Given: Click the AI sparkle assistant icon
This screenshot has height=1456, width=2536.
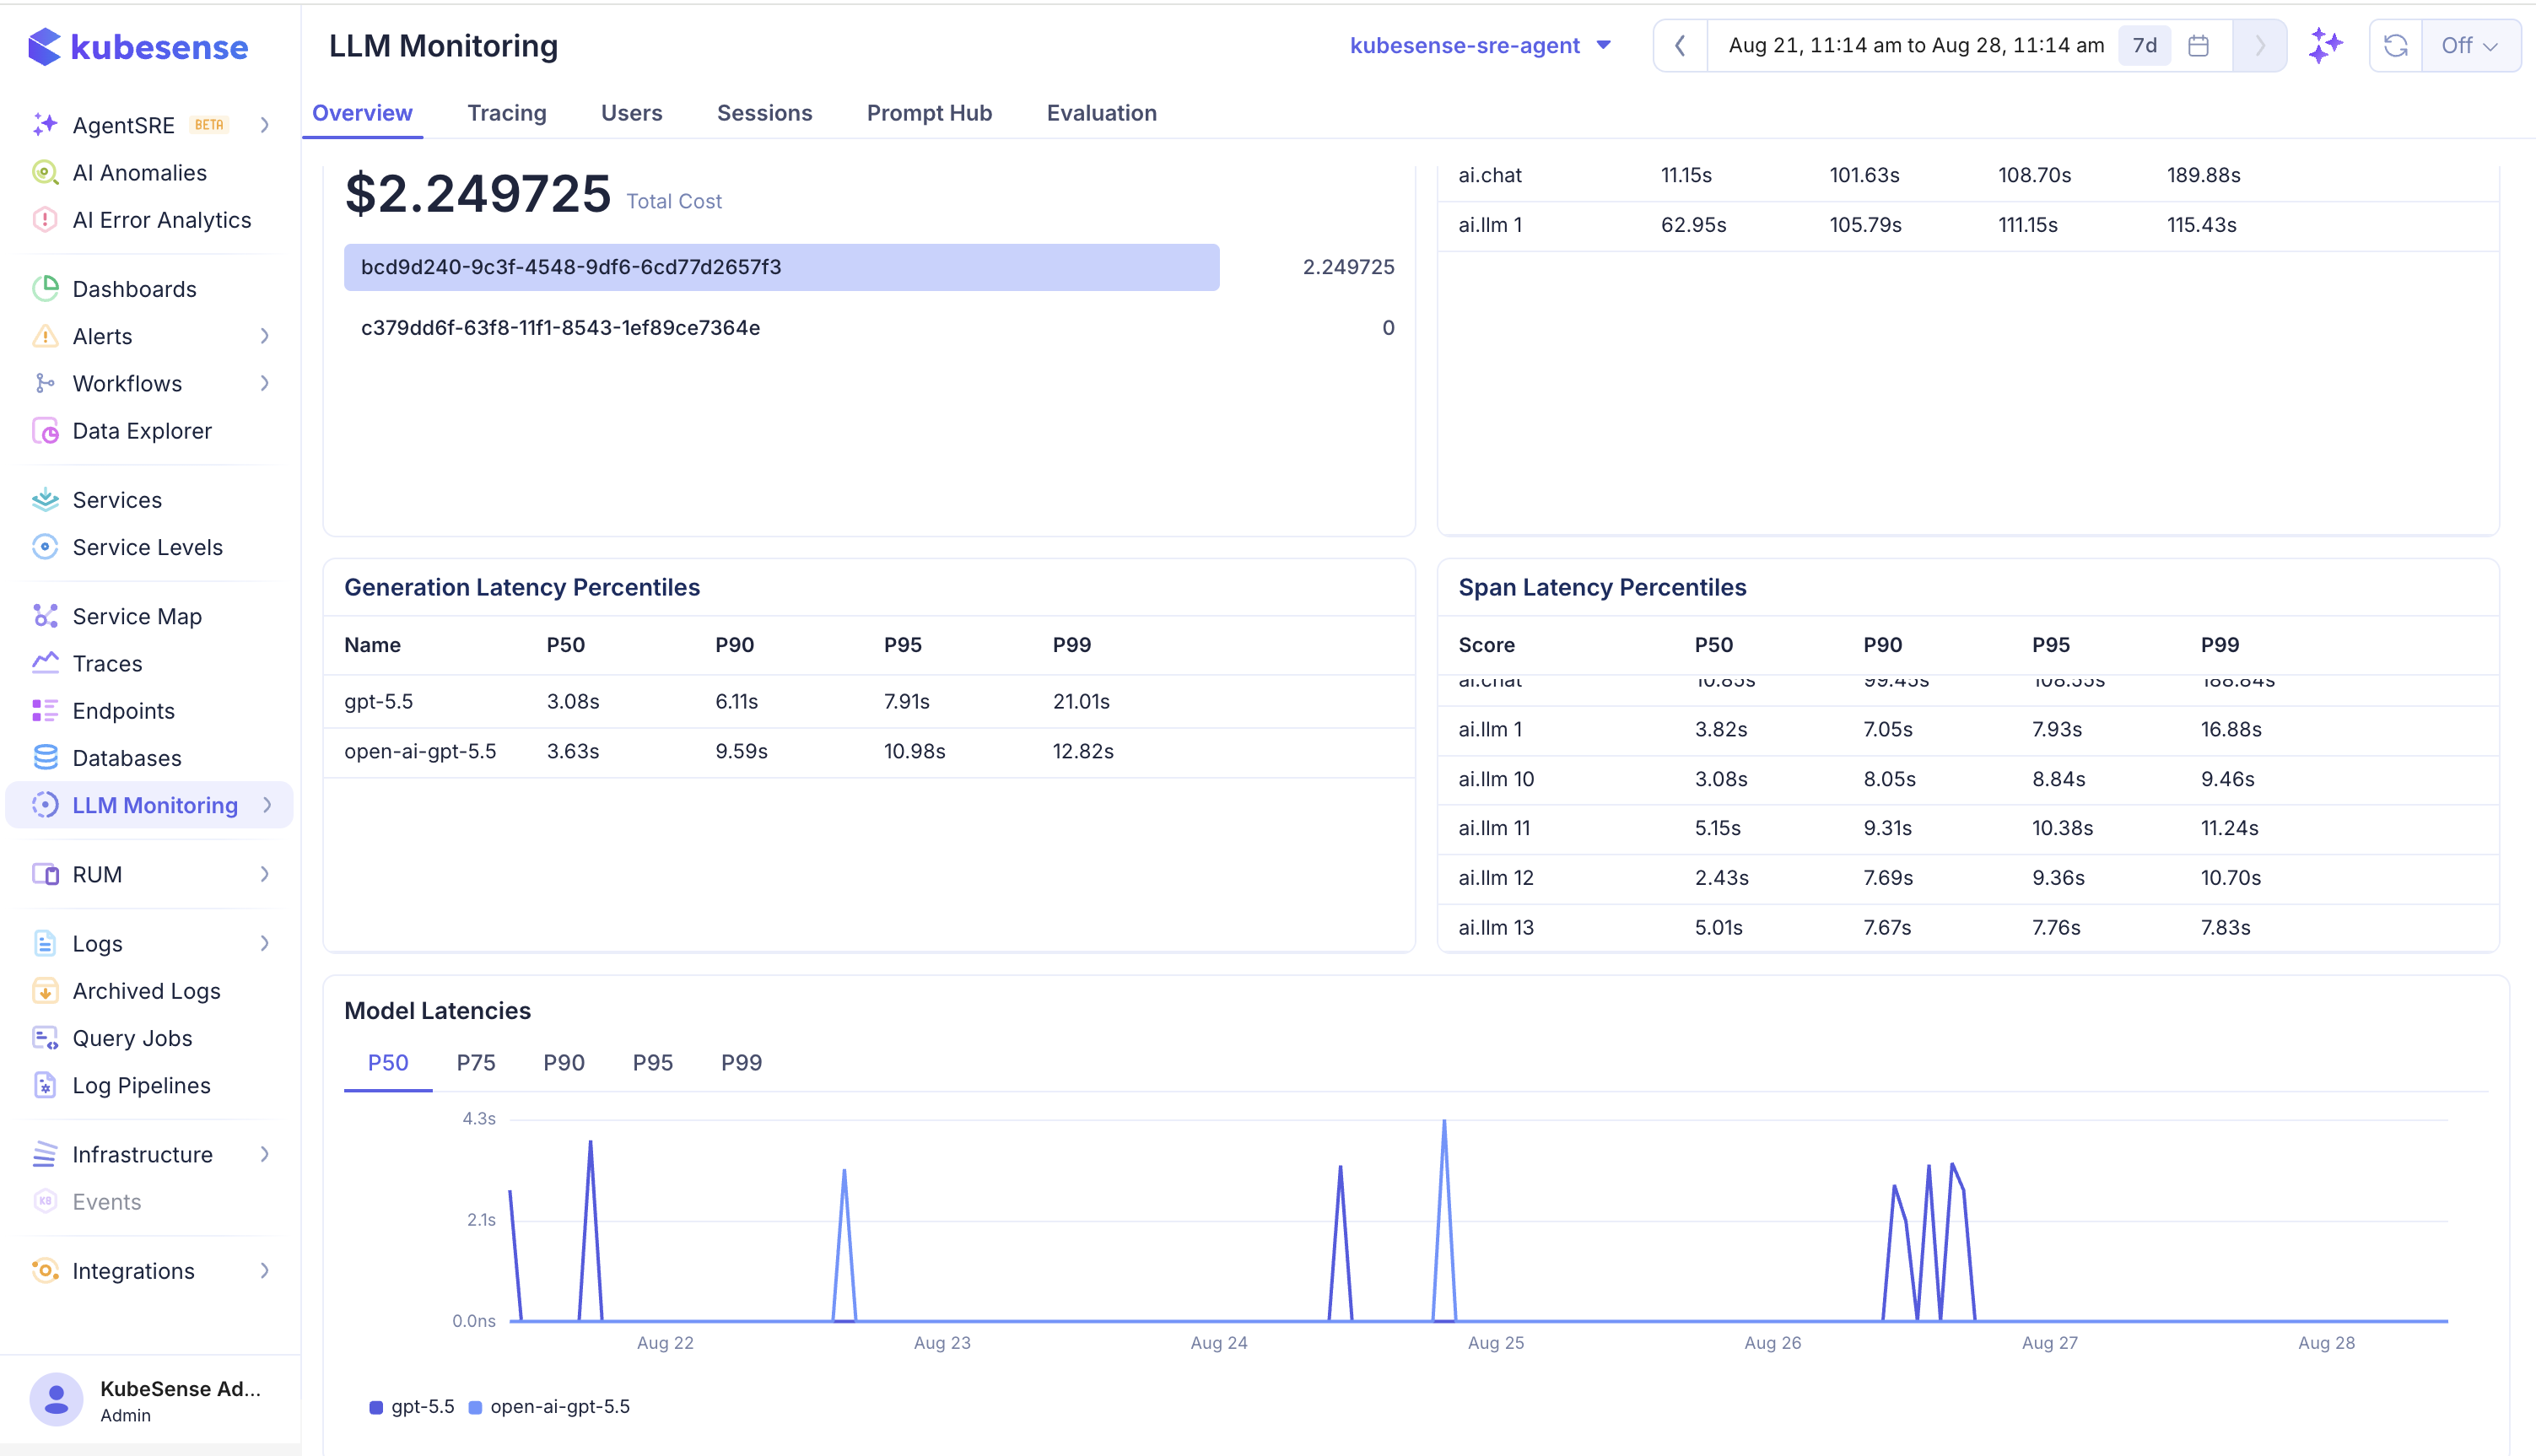Looking at the screenshot, I should coord(2326,45).
